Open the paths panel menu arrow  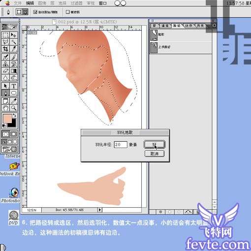(214, 26)
